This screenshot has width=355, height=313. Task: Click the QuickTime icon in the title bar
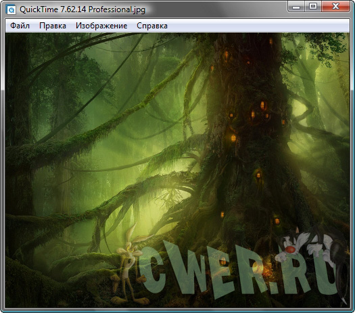[11, 9]
